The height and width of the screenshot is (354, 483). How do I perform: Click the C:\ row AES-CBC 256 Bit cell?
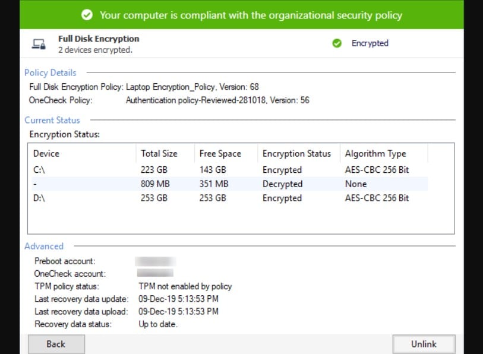[x=377, y=170]
